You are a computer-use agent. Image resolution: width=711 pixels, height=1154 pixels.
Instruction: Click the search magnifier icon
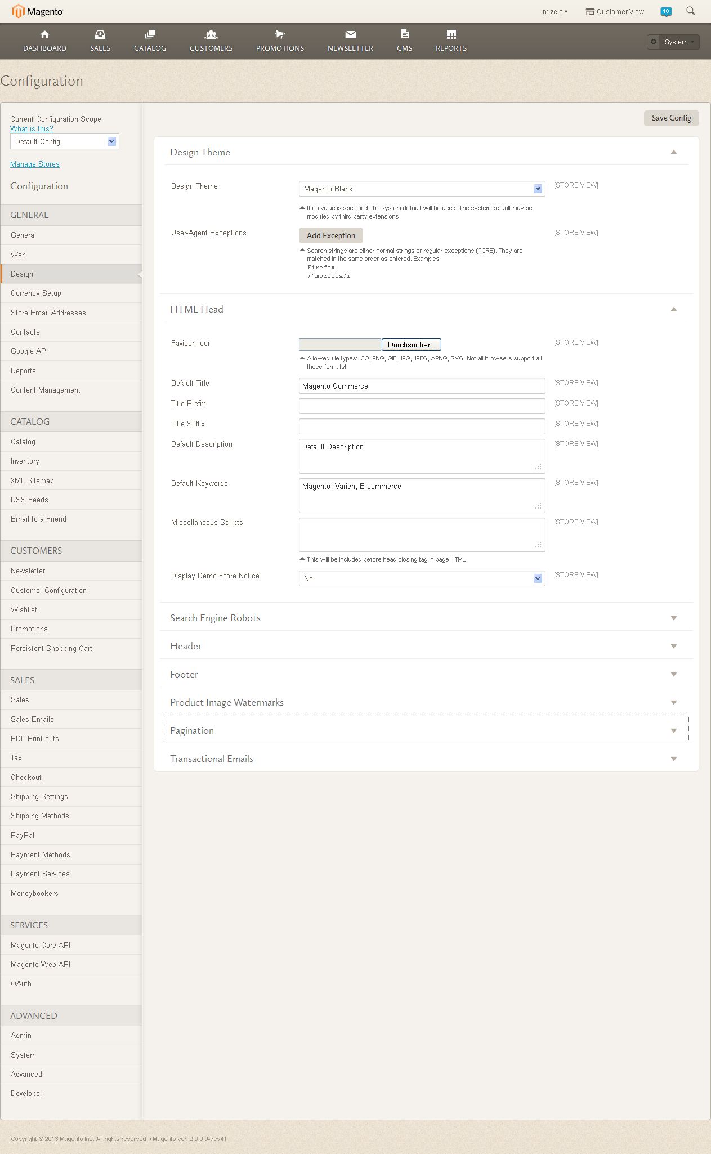691,11
